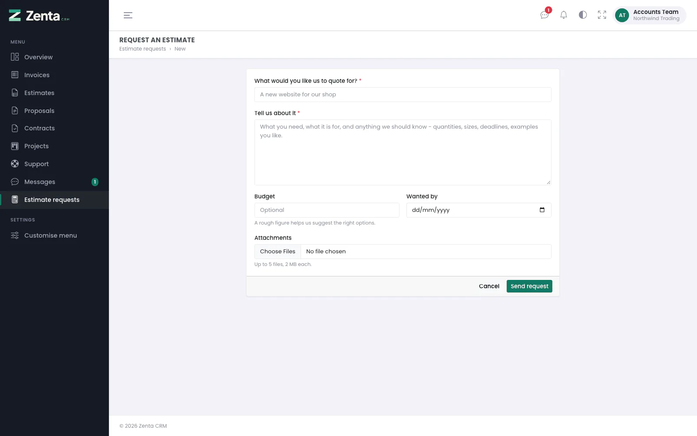Focus the 'What would you like us to quote for' field
Image resolution: width=697 pixels, height=436 pixels.
pos(403,95)
